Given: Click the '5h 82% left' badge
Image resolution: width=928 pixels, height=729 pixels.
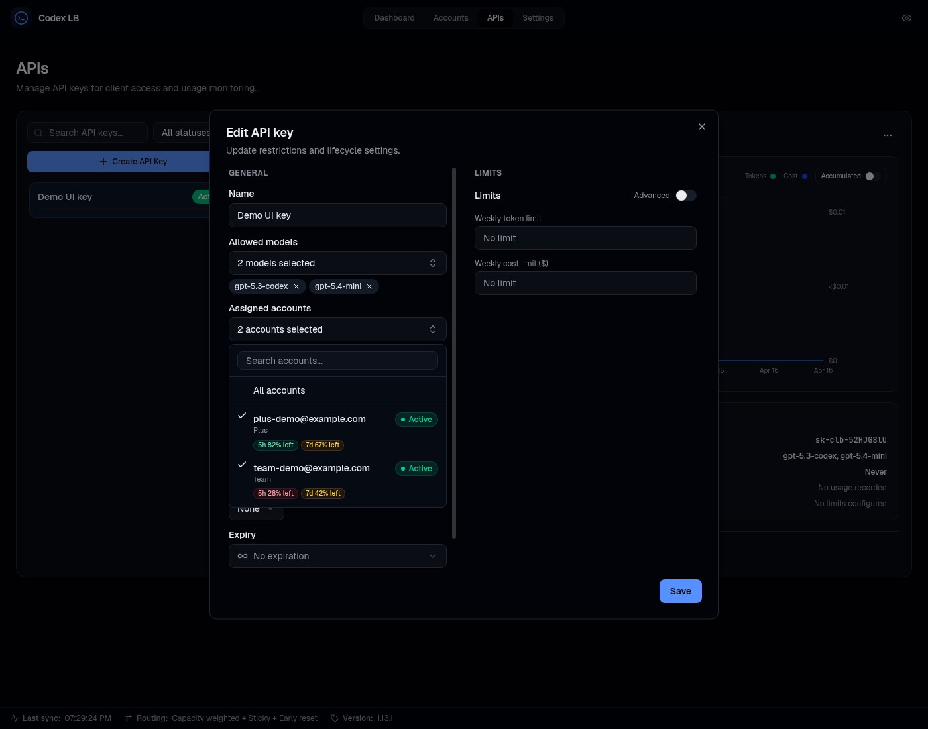Looking at the screenshot, I should [x=276, y=445].
